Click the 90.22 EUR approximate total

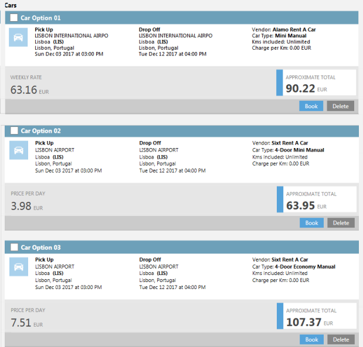[x=306, y=89]
